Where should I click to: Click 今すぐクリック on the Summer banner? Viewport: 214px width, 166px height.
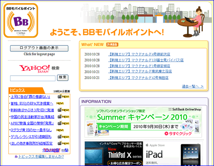pyautogui.click(x=178, y=134)
